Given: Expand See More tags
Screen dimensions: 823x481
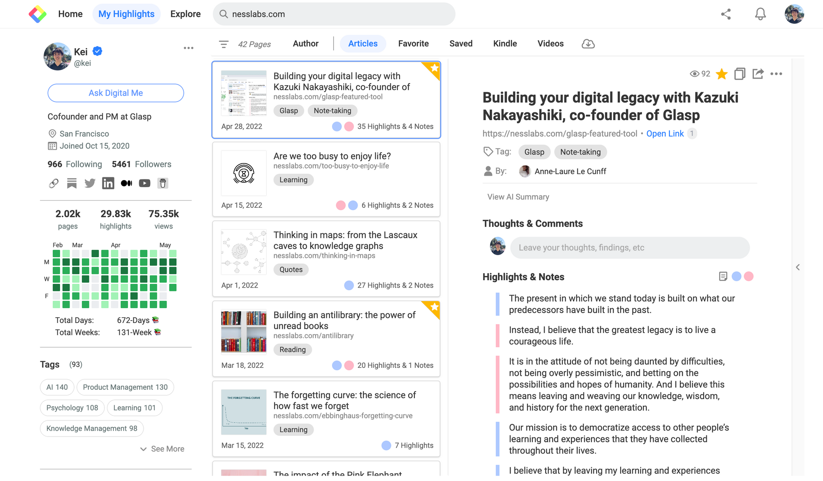Looking at the screenshot, I should (162, 449).
